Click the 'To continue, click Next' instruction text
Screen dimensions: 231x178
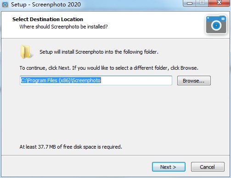109,68
